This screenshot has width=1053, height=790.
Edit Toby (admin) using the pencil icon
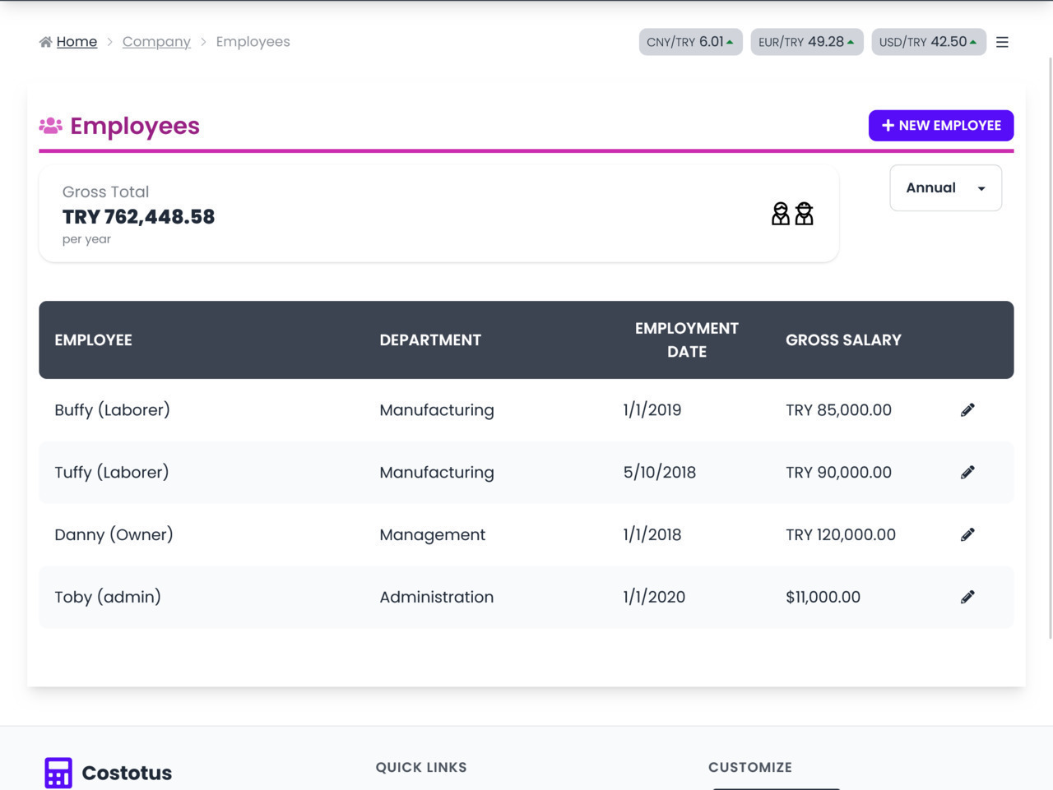point(967,598)
